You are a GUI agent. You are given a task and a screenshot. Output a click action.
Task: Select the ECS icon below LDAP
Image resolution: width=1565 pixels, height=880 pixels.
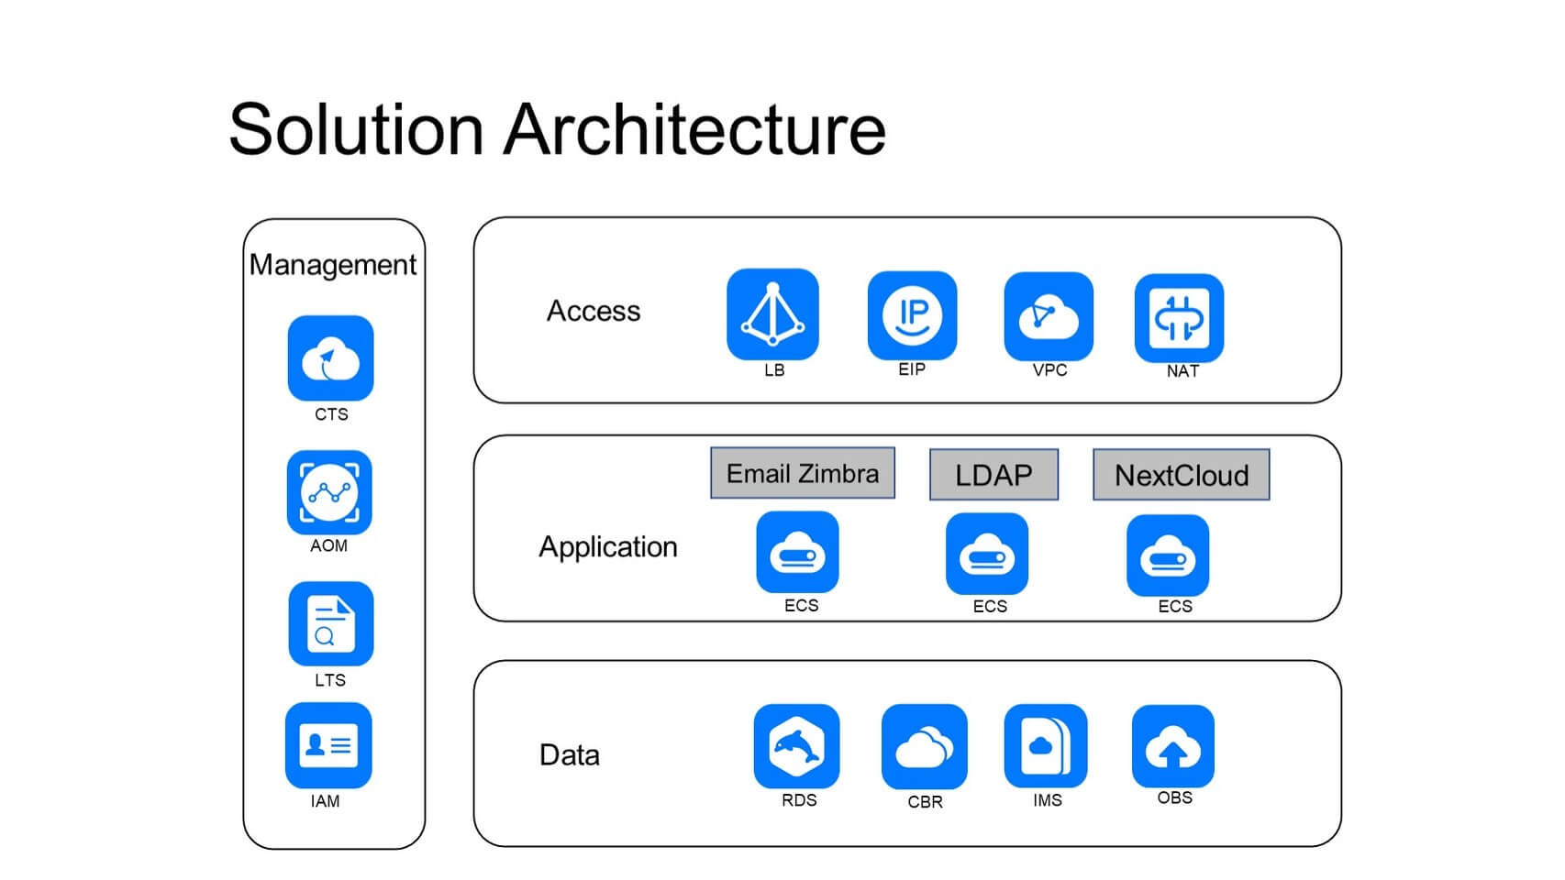[x=987, y=554]
